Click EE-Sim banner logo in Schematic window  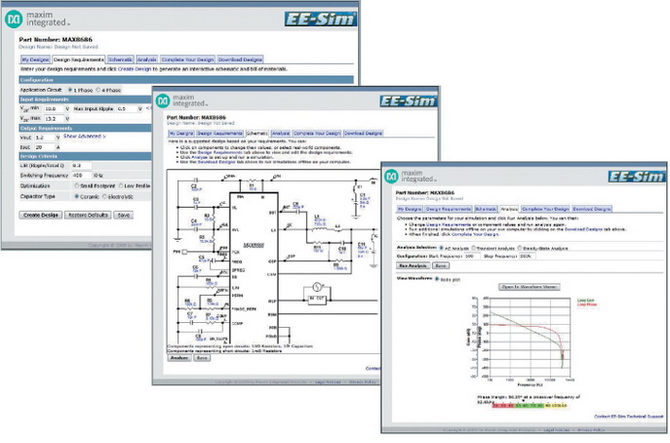coord(408,101)
